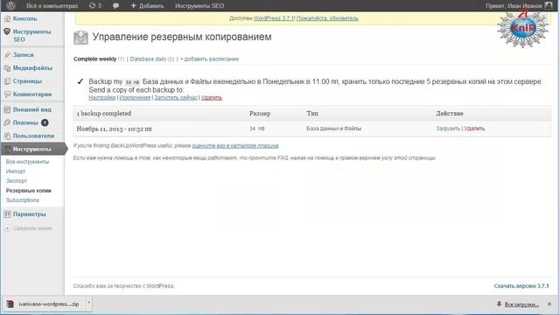Open Пользователи section

pyautogui.click(x=33, y=136)
